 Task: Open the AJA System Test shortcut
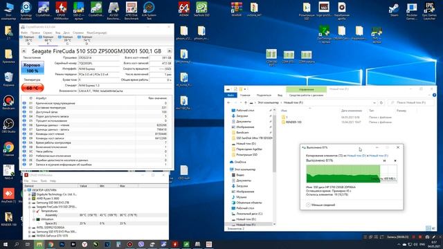coord(149,11)
